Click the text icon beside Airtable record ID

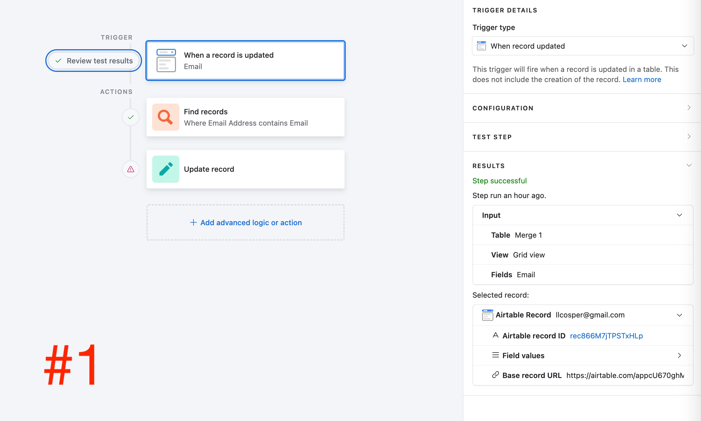pyautogui.click(x=495, y=335)
